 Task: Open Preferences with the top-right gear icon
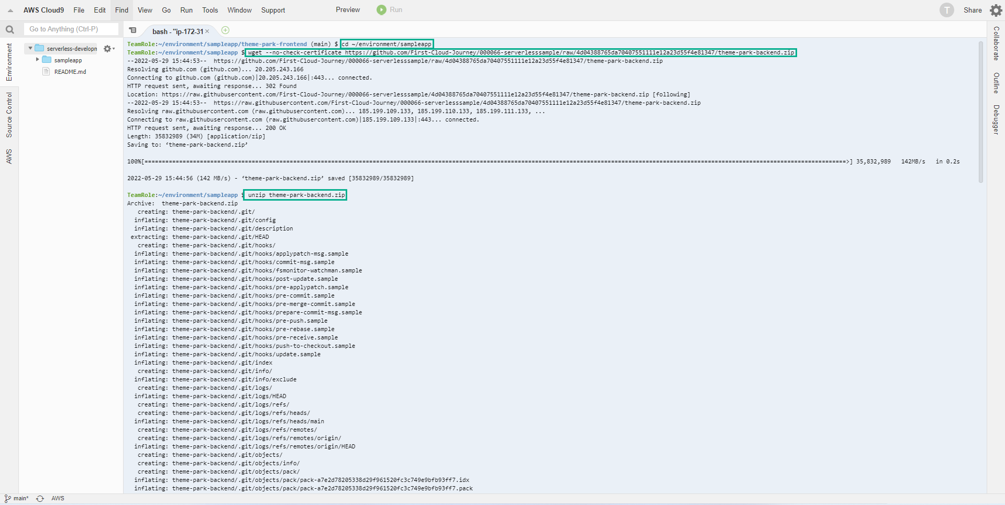click(996, 10)
